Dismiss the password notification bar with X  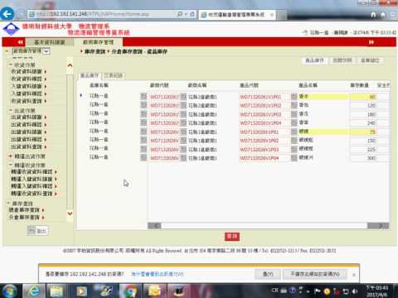[354, 274]
